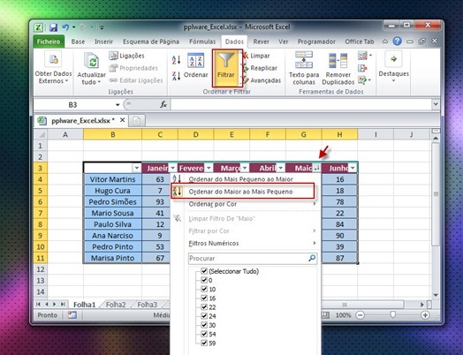This screenshot has width=463, height=355.
Task: Open the Name Box dropdown arrow
Action: click(x=118, y=105)
